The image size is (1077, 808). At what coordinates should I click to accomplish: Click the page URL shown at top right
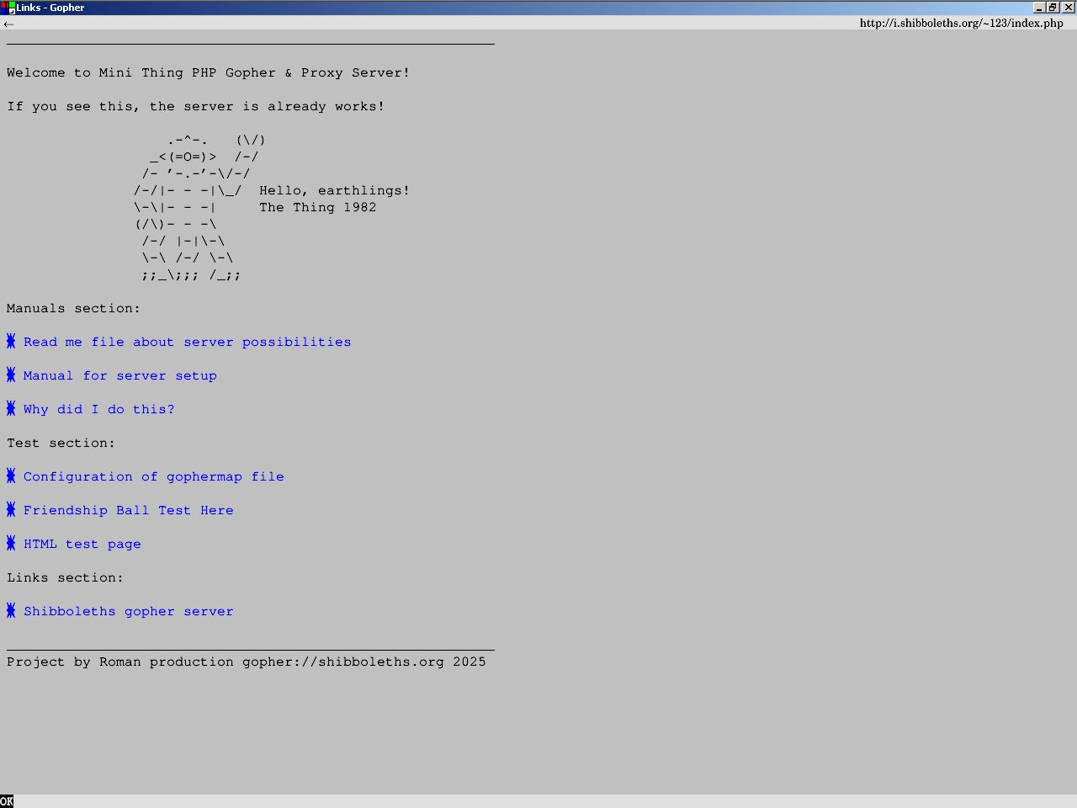961,24
